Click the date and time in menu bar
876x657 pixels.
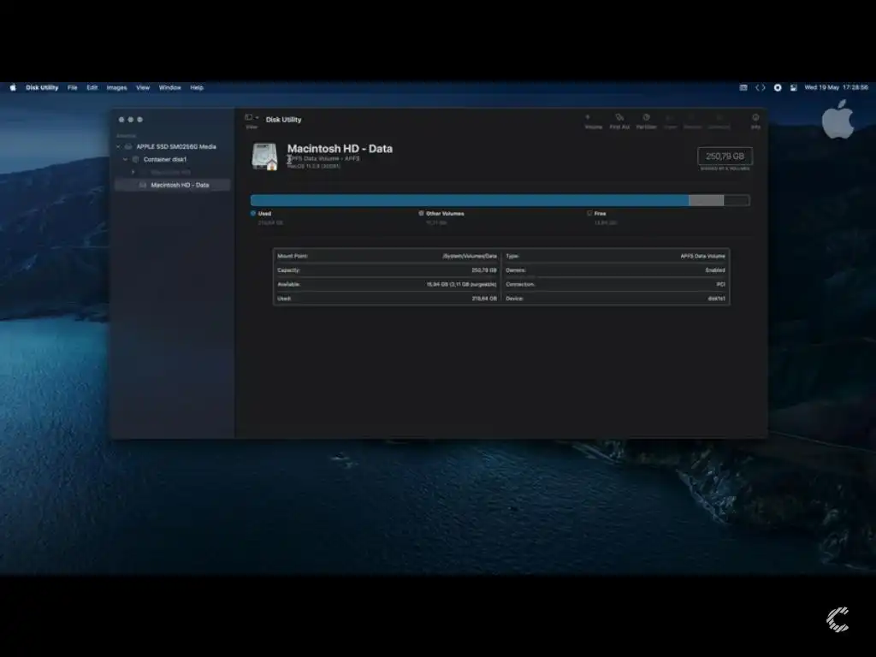(837, 88)
